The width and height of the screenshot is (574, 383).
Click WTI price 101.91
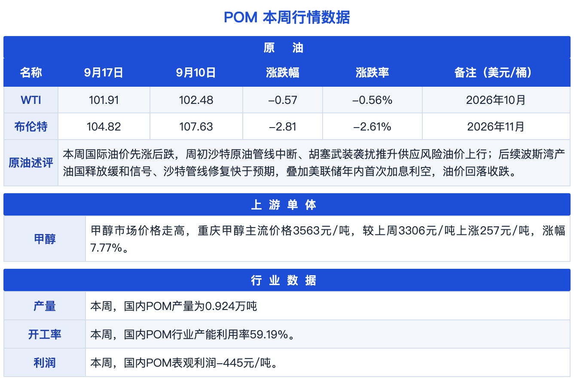[x=104, y=100]
